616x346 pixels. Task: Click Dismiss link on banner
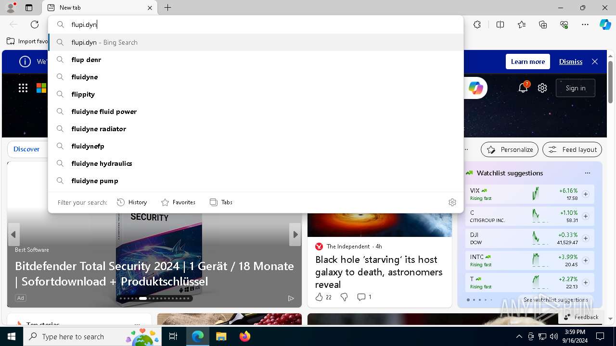tap(571, 62)
